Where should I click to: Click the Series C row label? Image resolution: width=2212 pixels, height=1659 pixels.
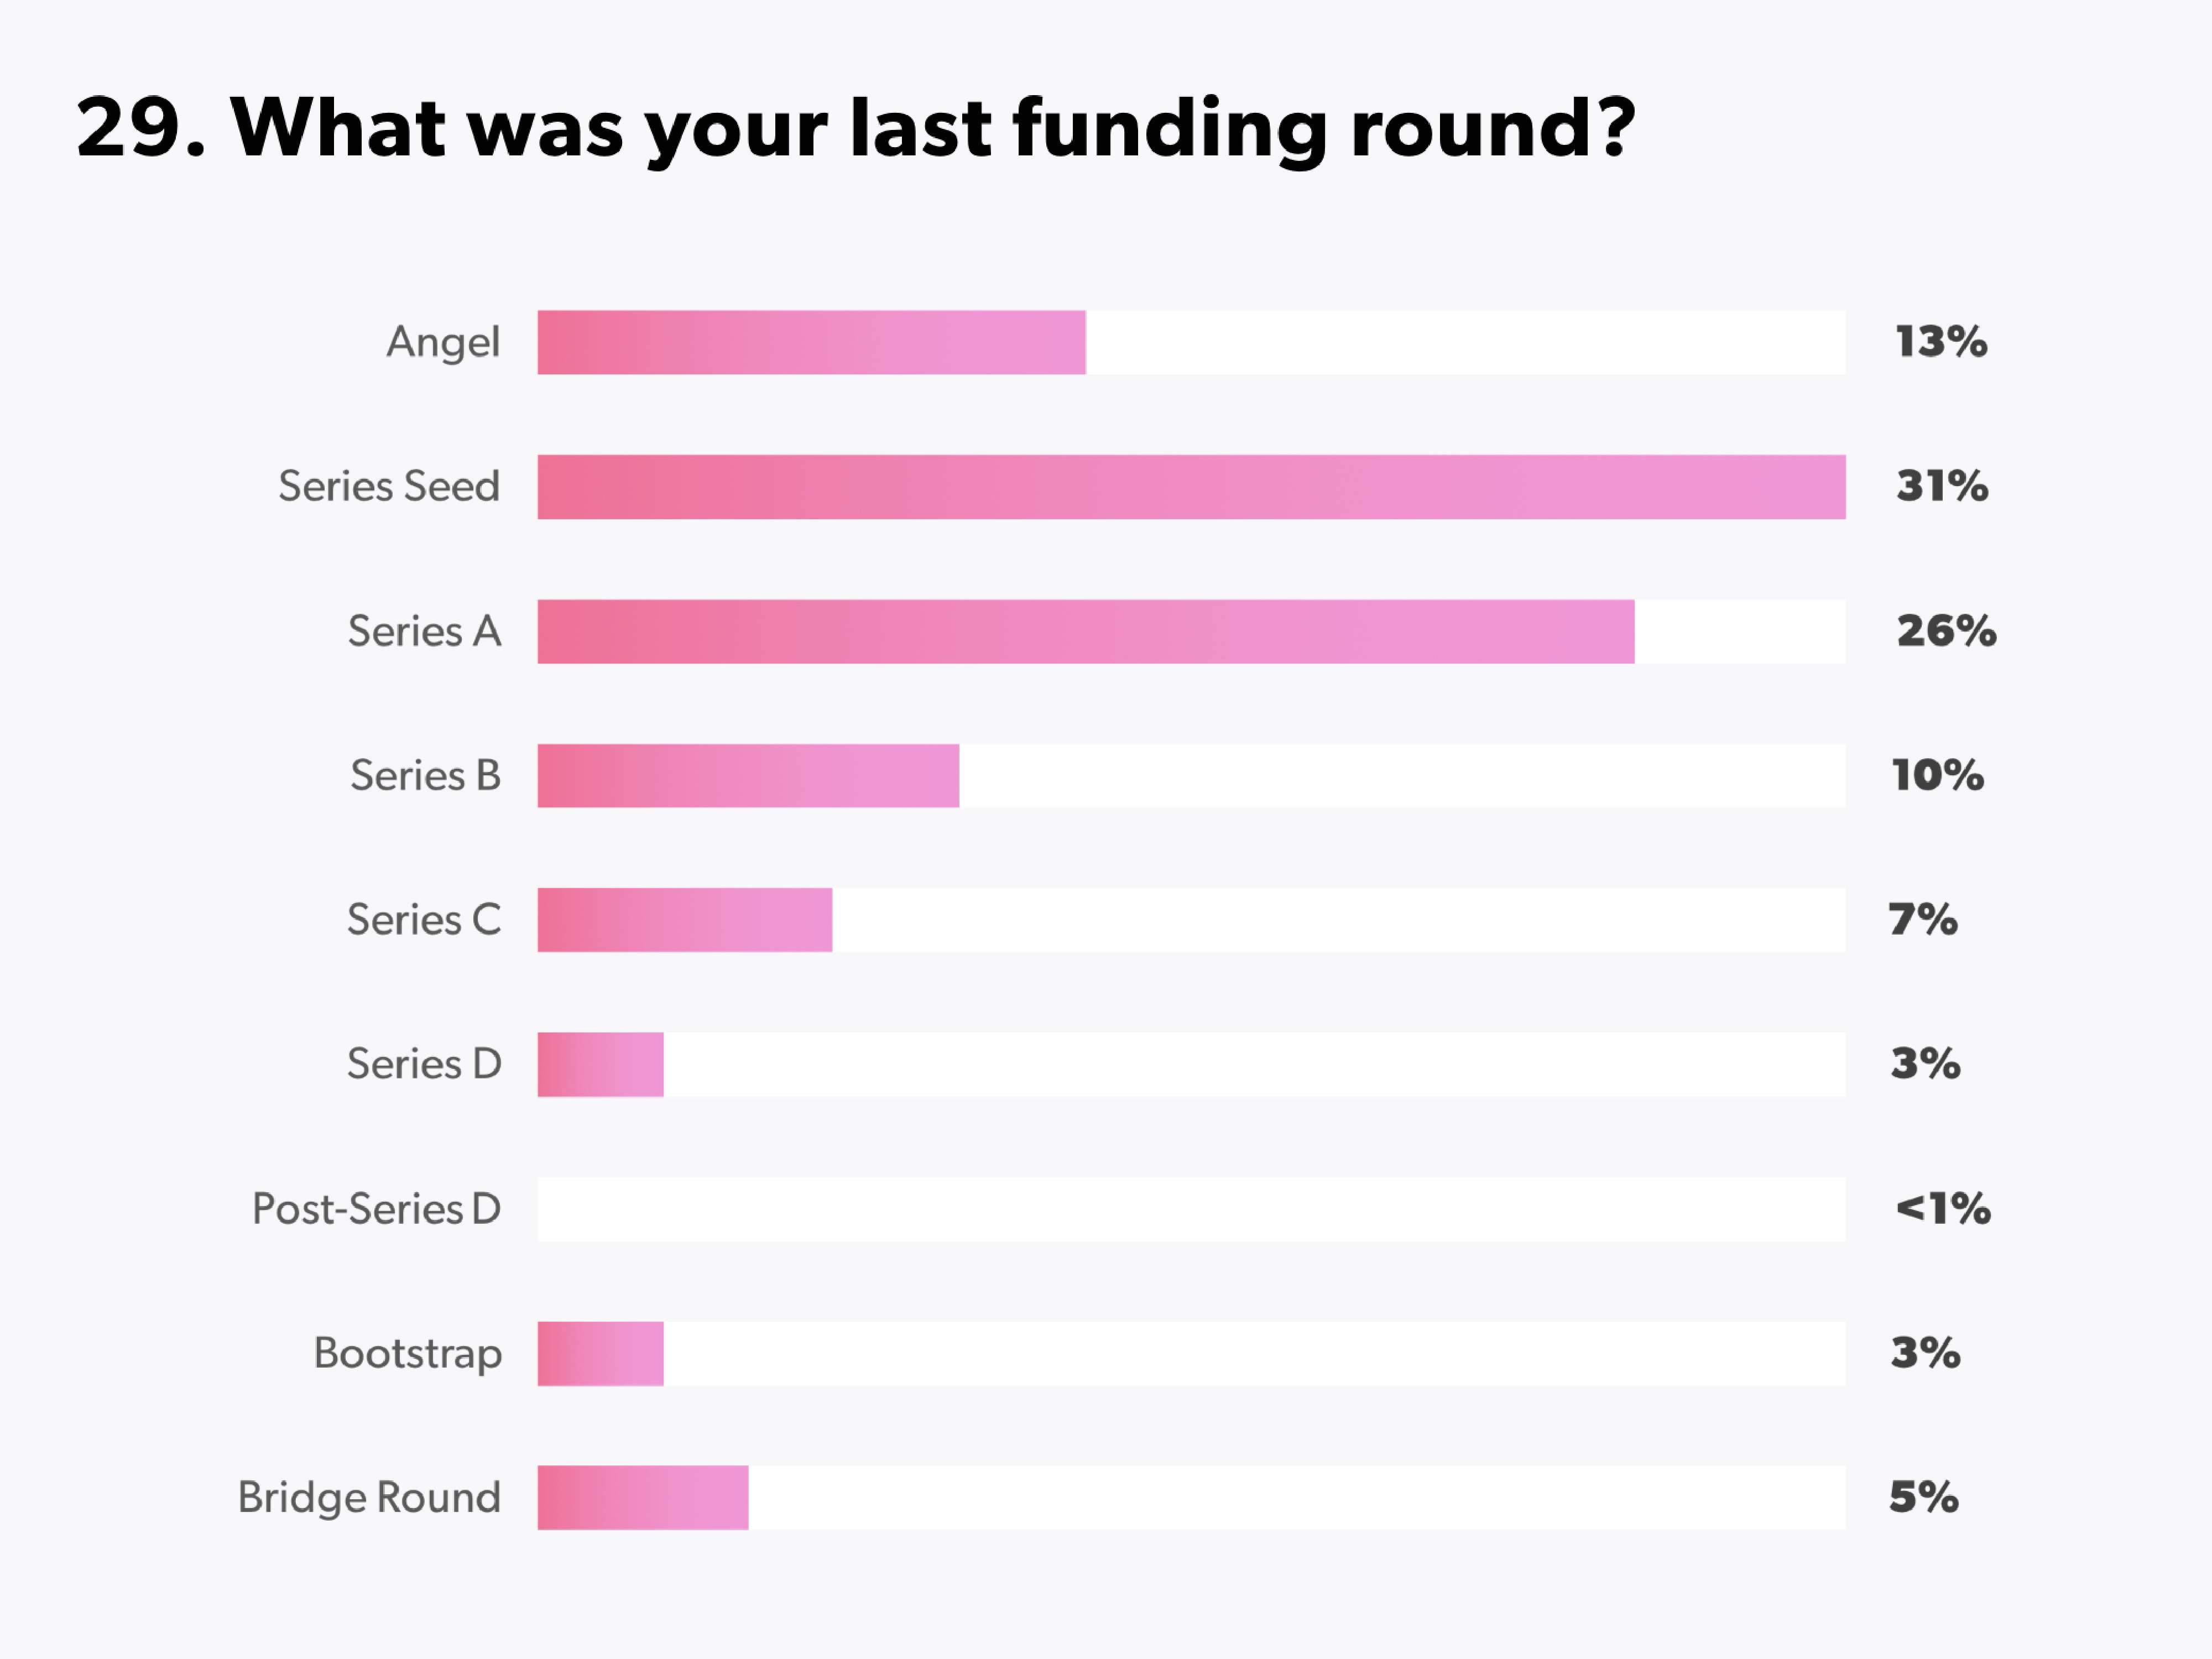pos(424,920)
